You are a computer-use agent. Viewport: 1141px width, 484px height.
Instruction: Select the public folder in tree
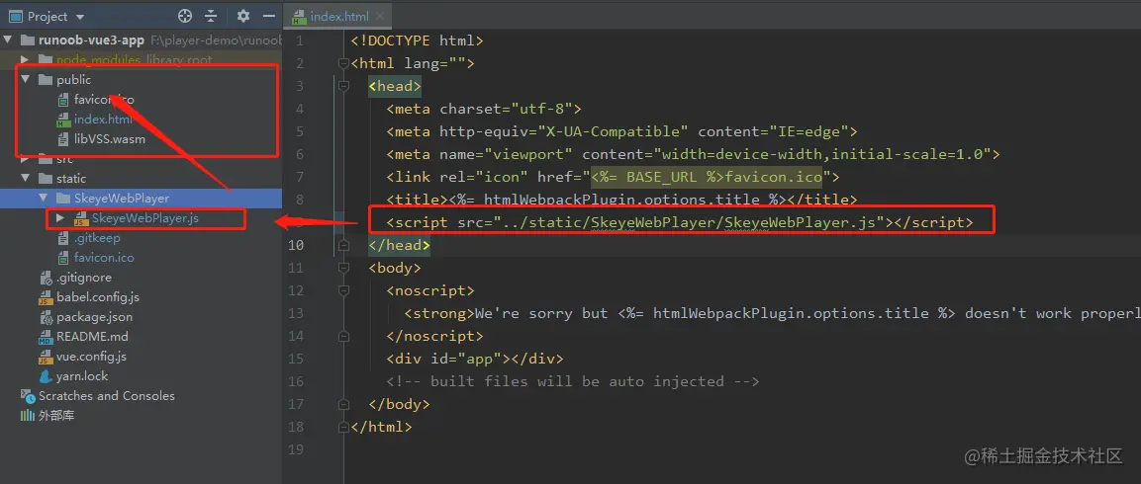[x=73, y=79]
